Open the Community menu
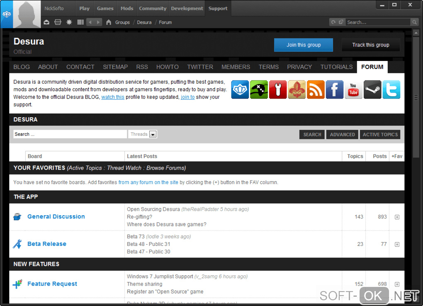 153,8
